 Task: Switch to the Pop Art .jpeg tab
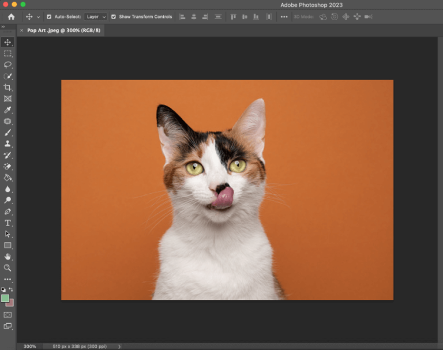click(x=63, y=30)
